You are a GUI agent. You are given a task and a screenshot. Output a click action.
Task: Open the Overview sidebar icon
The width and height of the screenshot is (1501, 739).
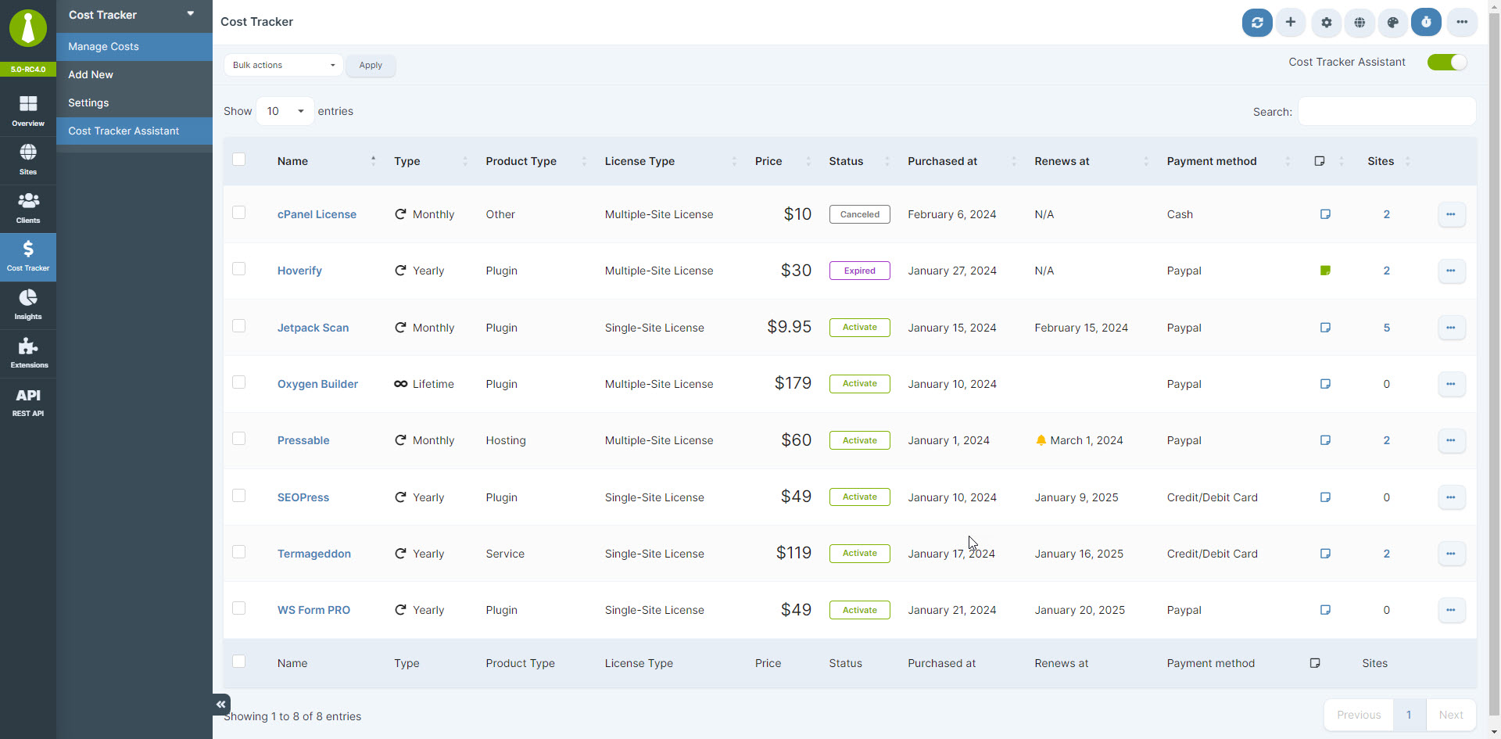28,111
